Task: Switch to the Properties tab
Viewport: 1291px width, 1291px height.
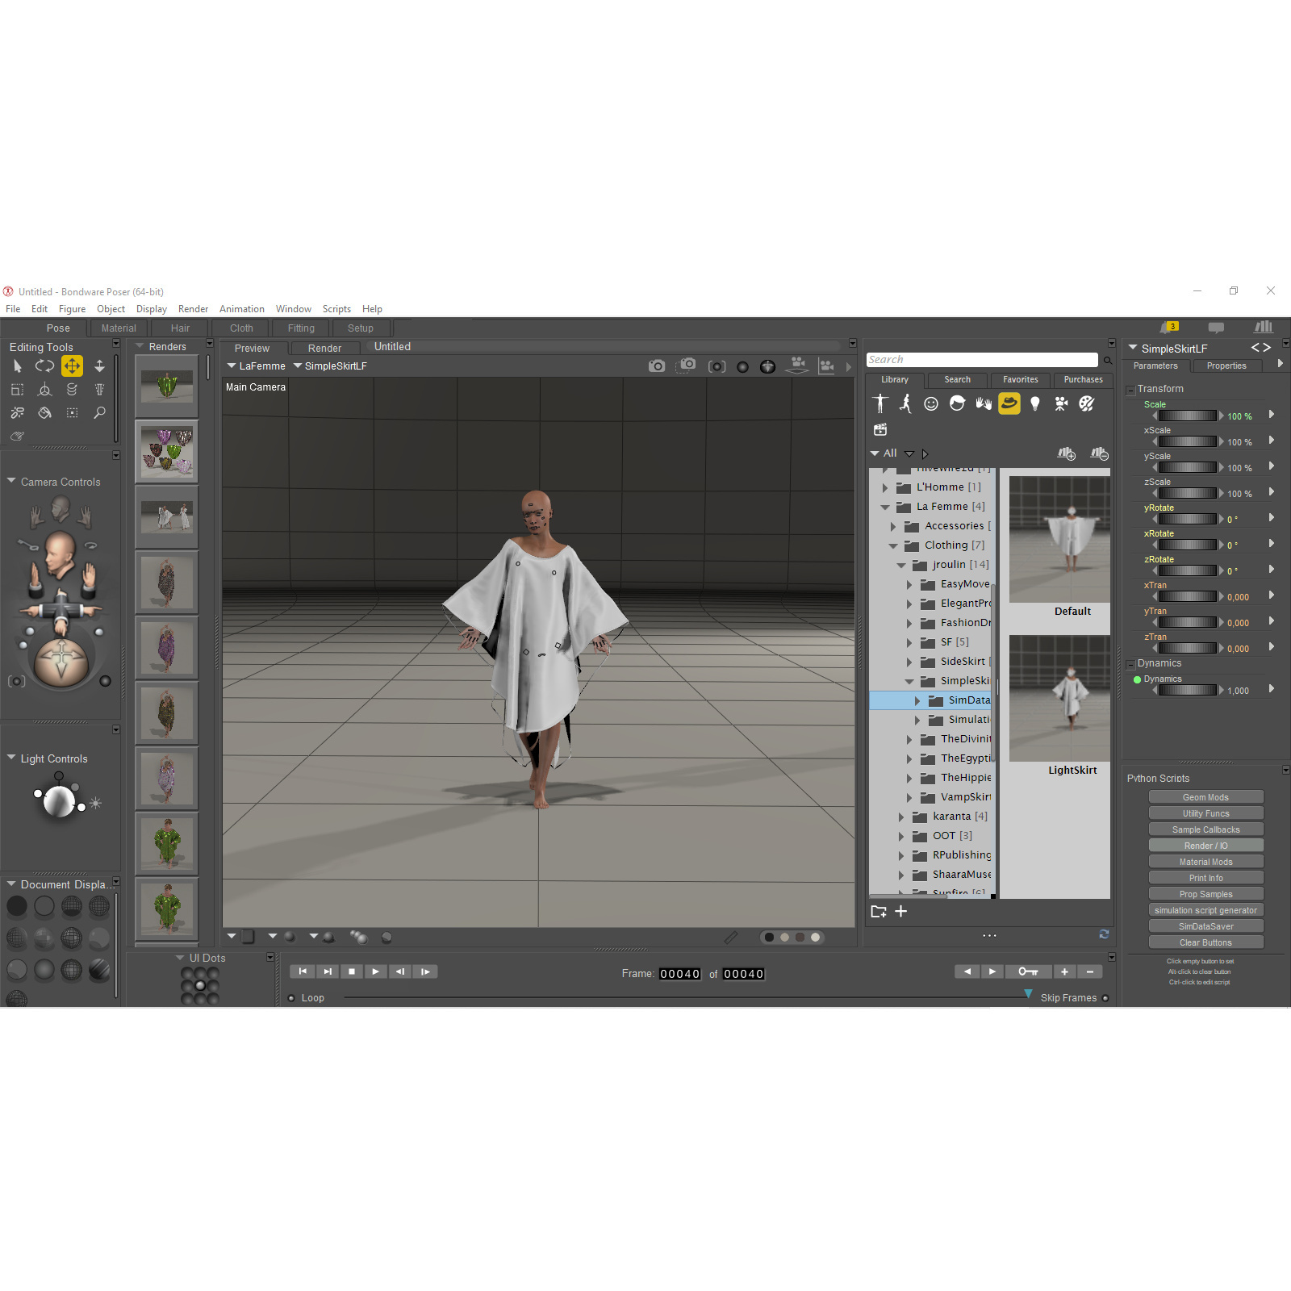Action: (1226, 366)
